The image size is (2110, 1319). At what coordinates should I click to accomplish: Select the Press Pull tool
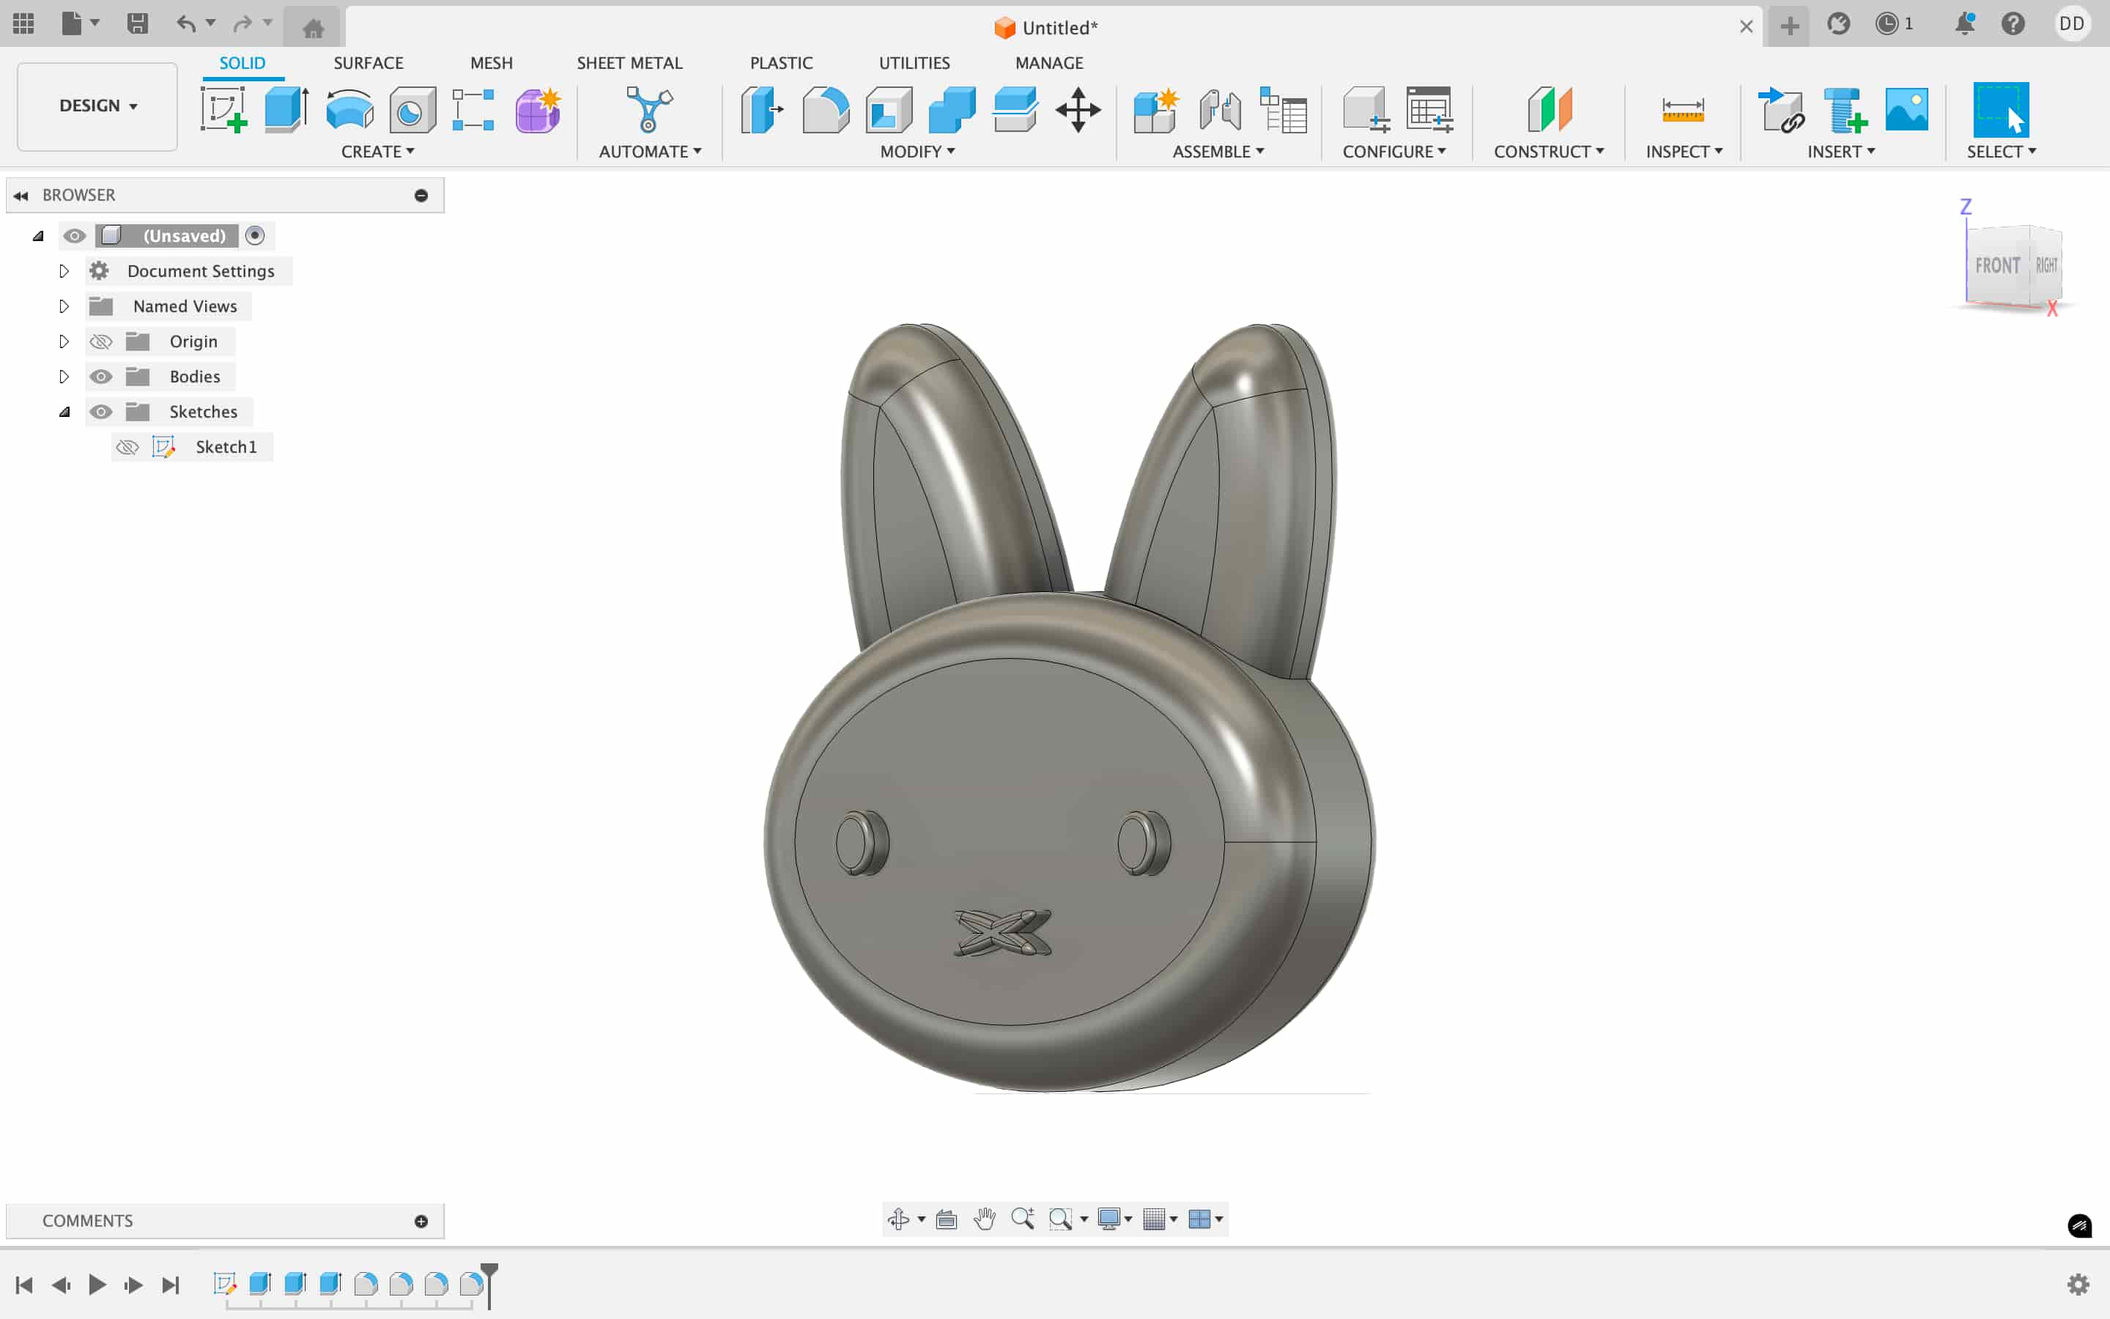762,110
